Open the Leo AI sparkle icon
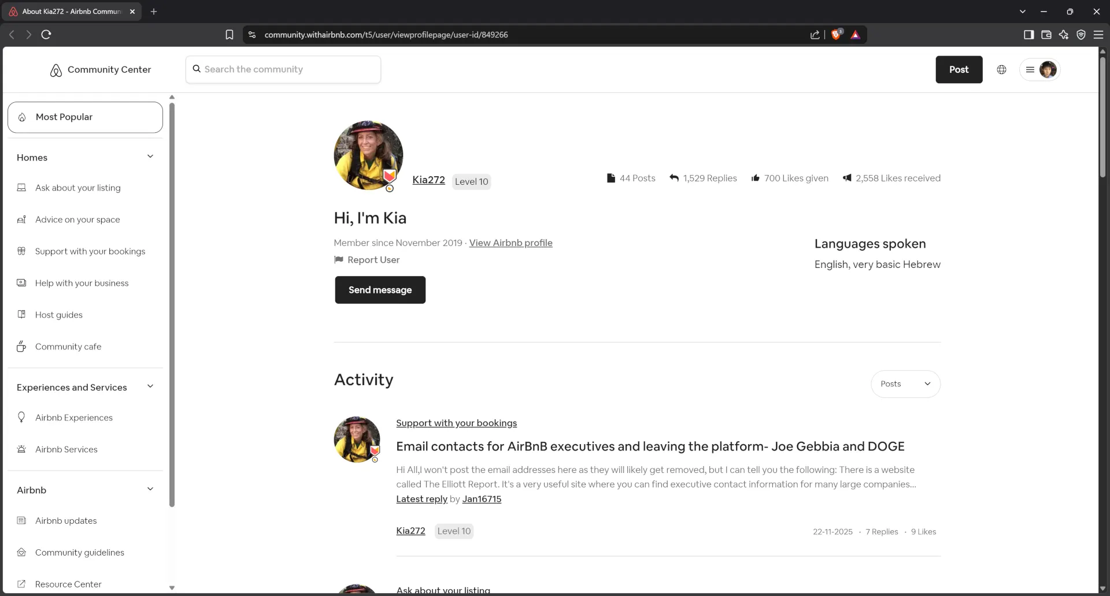This screenshot has height=596, width=1110. pos(1064,35)
